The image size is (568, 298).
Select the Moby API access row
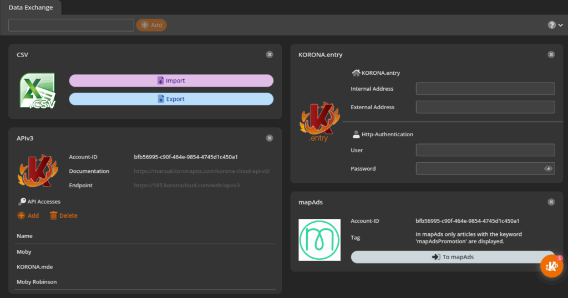point(145,251)
